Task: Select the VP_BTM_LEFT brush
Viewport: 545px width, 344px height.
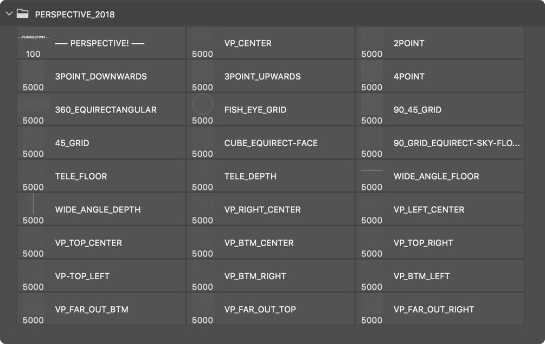Action: point(440,276)
